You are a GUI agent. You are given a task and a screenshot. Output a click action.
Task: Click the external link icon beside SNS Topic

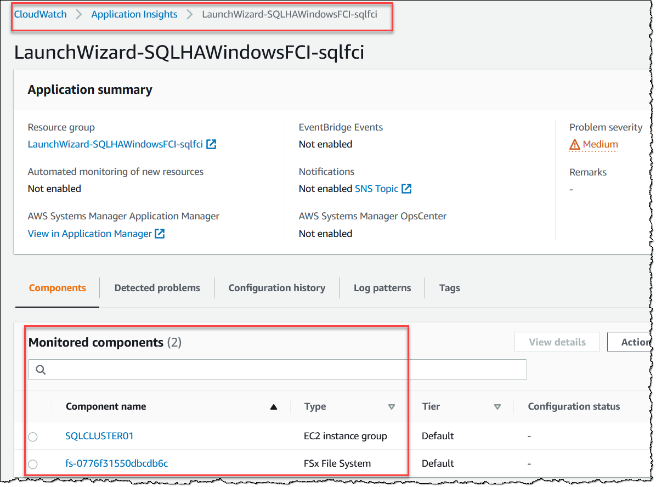406,189
